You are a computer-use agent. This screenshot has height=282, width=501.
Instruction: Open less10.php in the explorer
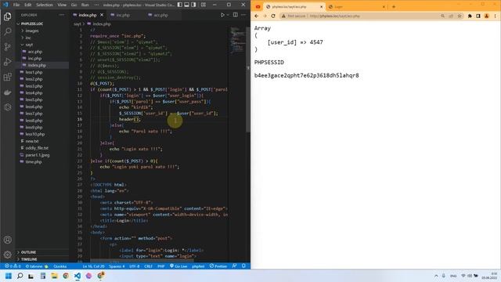tap(34, 134)
